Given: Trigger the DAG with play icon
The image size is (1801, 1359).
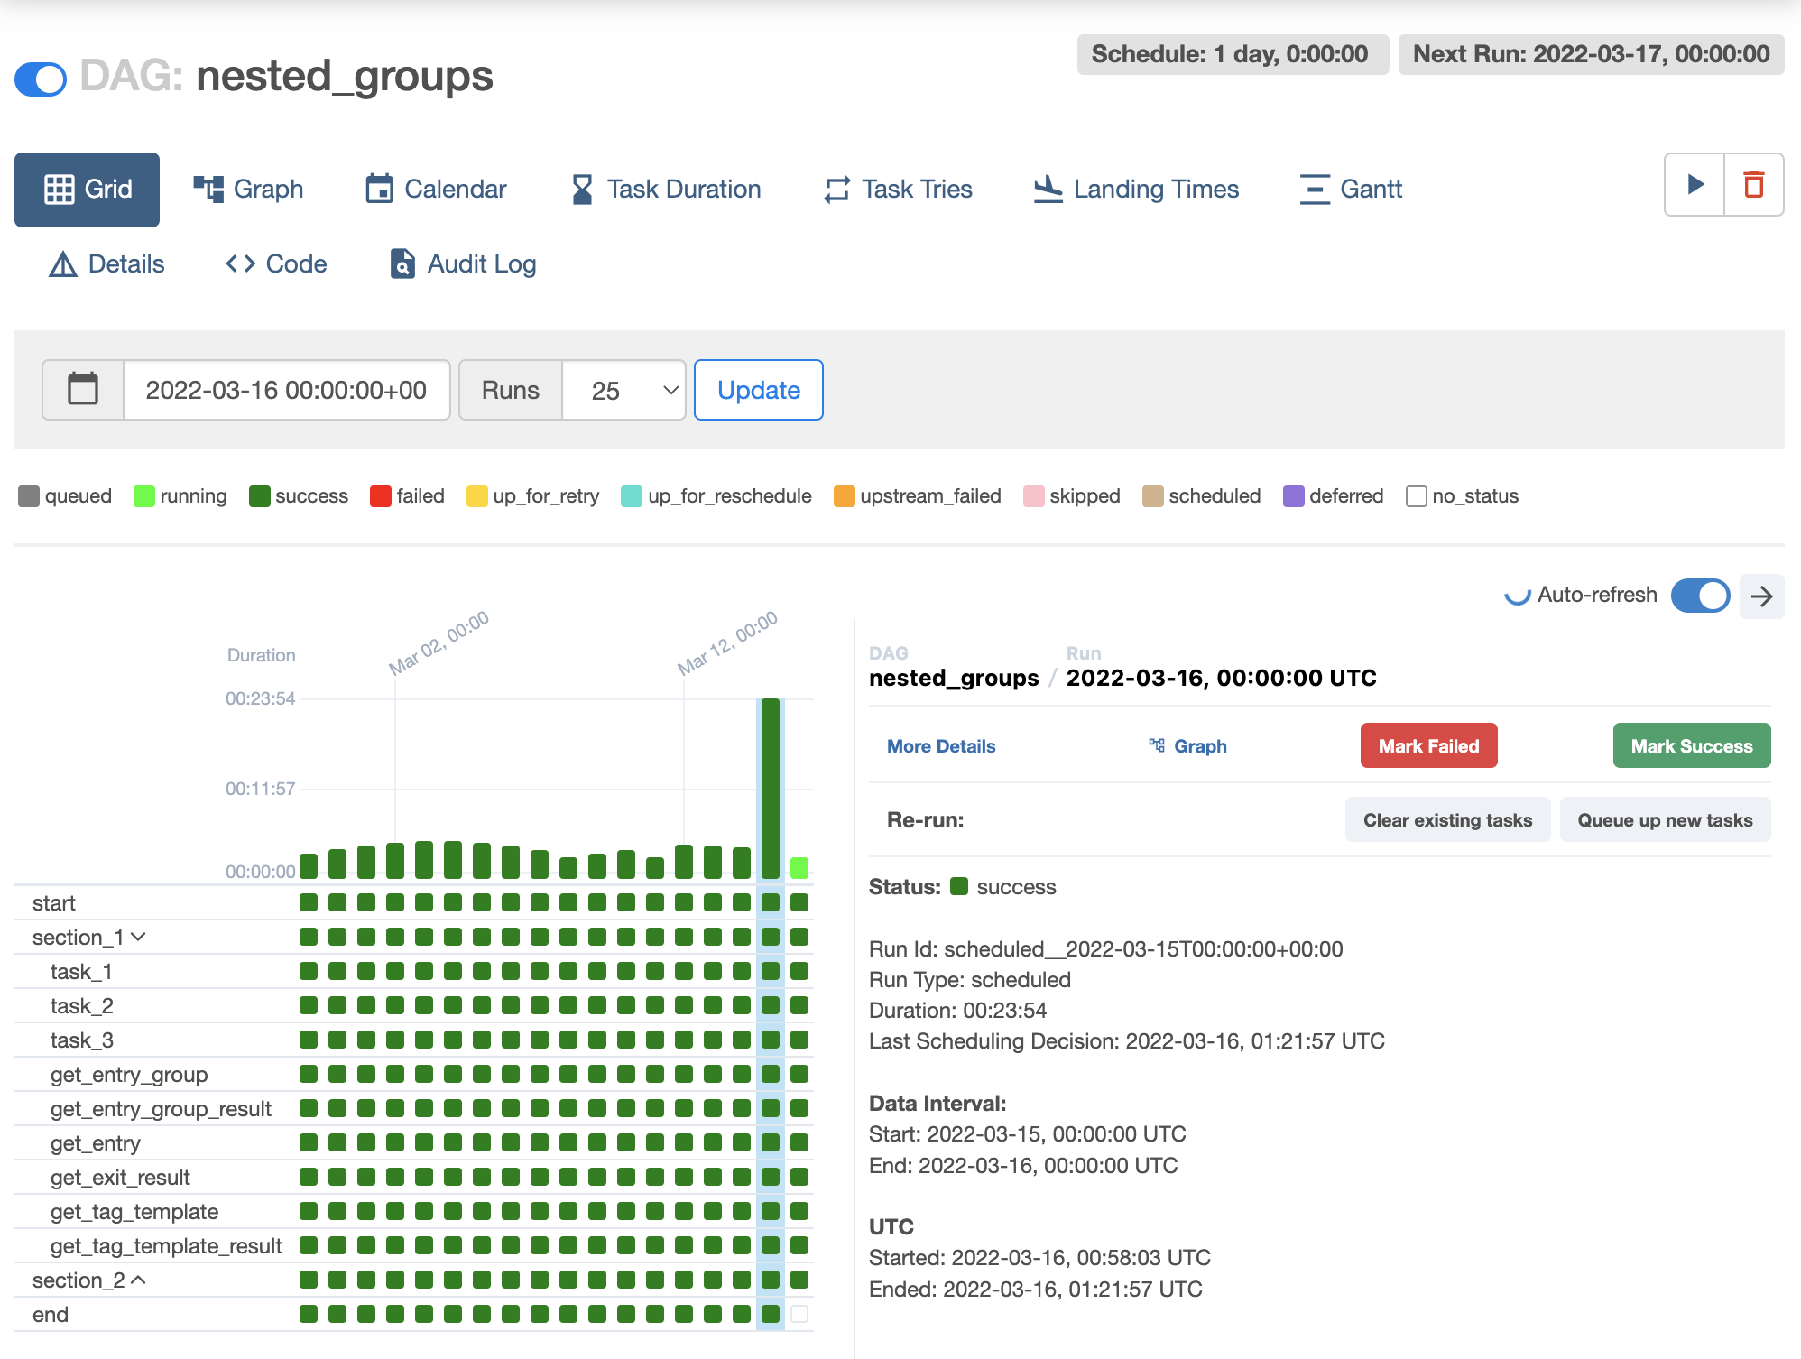Looking at the screenshot, I should point(1695,185).
